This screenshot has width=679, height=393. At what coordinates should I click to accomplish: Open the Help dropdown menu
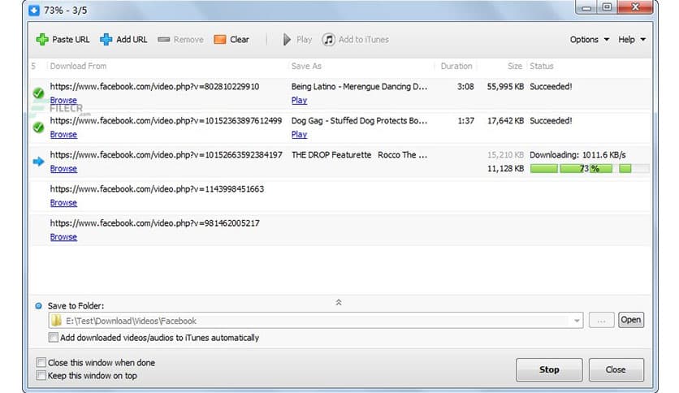coord(632,40)
